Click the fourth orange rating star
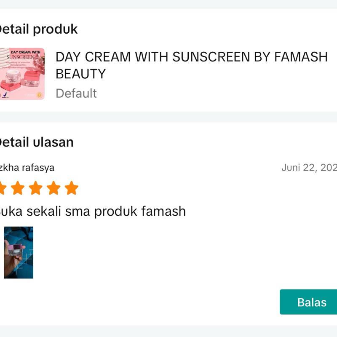337x337 pixels. [53, 188]
